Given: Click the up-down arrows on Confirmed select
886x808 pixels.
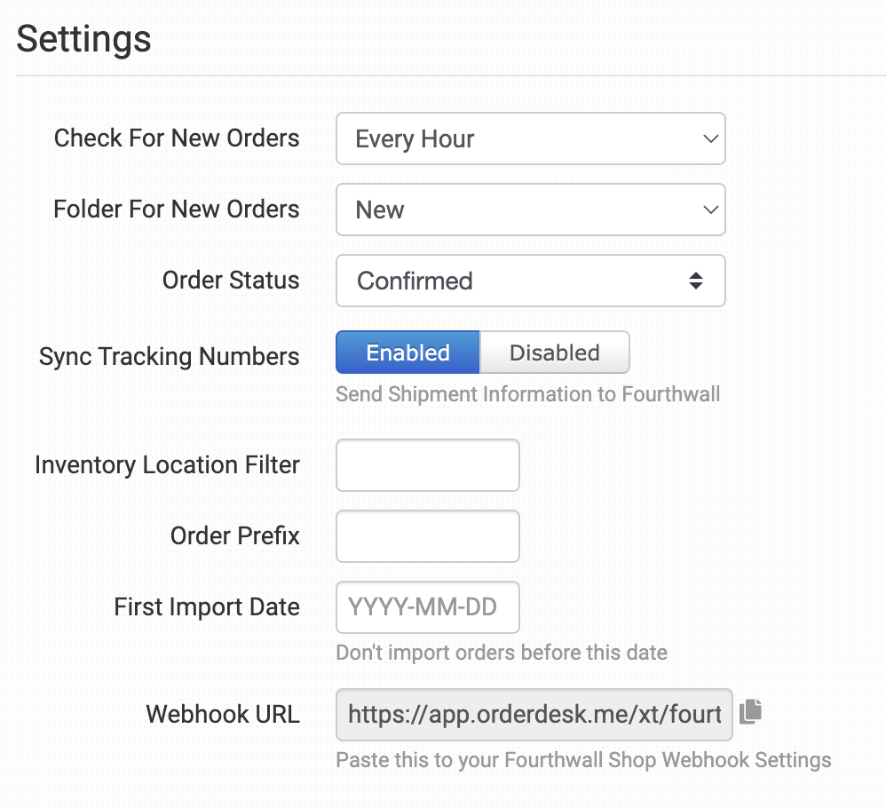Looking at the screenshot, I should 696,281.
